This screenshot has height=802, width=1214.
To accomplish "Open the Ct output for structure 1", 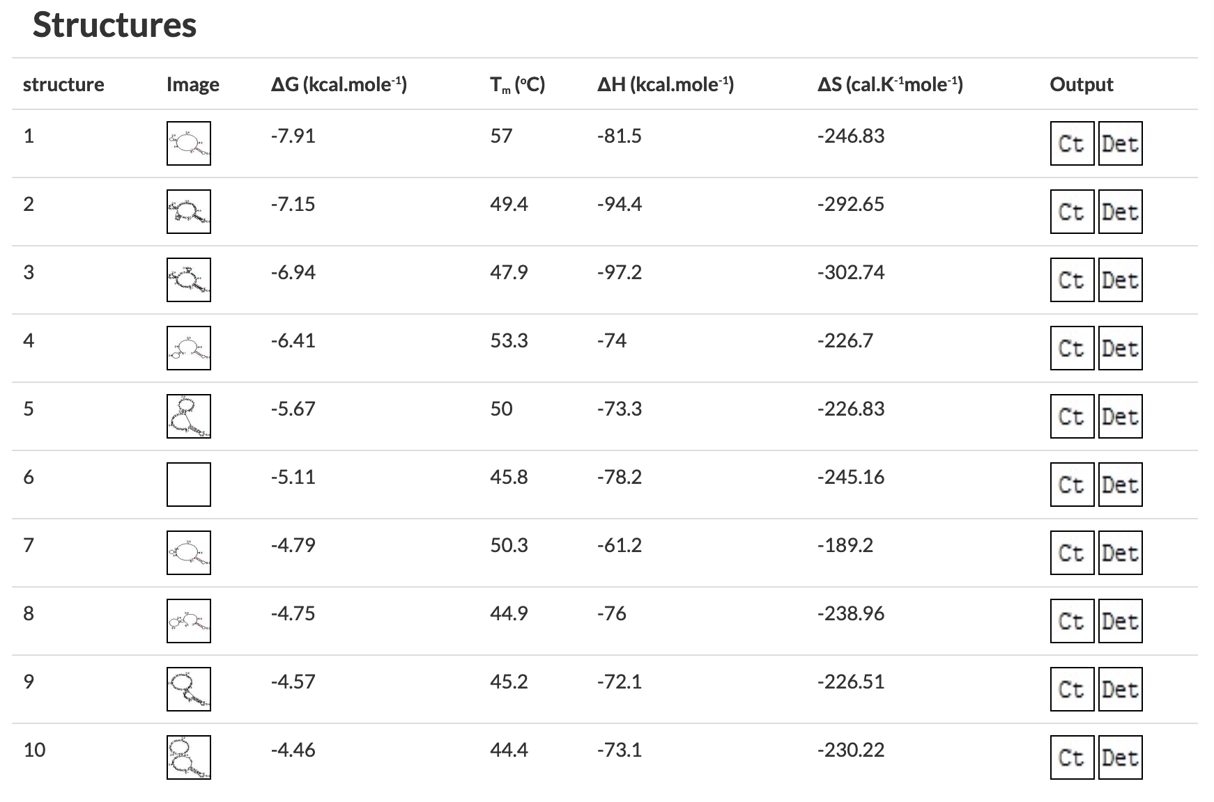I will click(1072, 143).
